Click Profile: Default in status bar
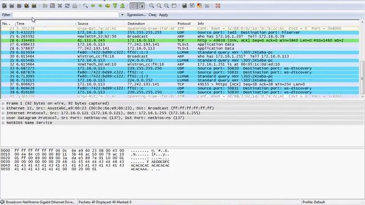Screen dimensions: 365x205 point(313,202)
